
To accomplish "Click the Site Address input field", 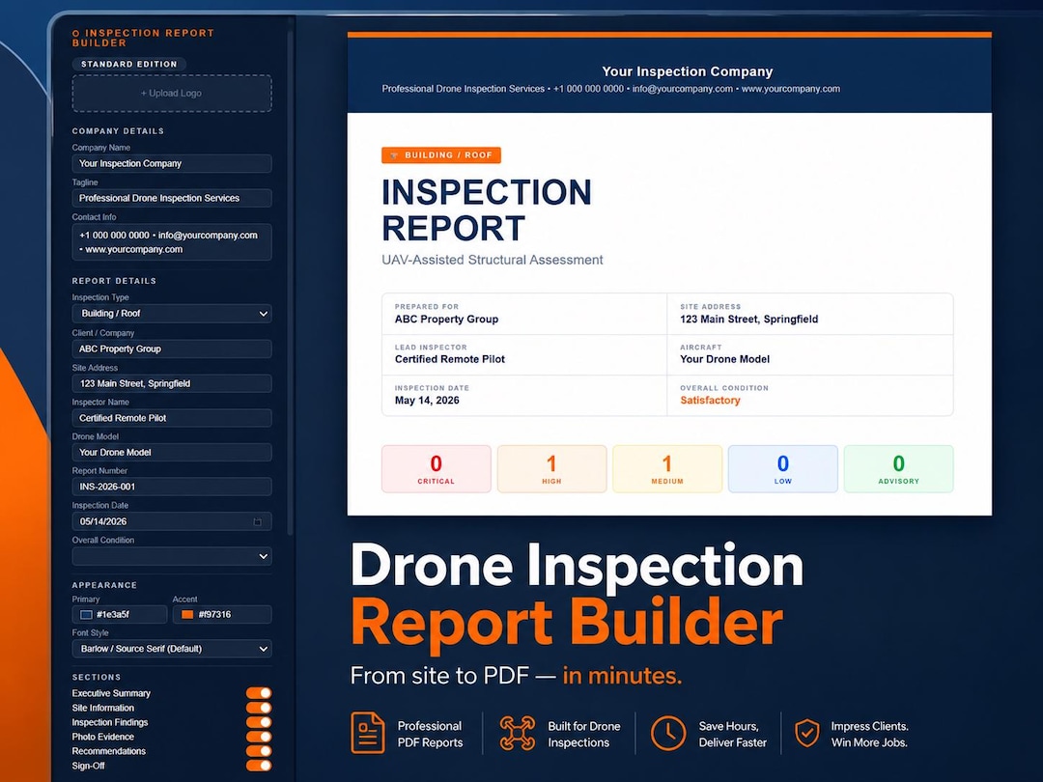I will coord(172,383).
